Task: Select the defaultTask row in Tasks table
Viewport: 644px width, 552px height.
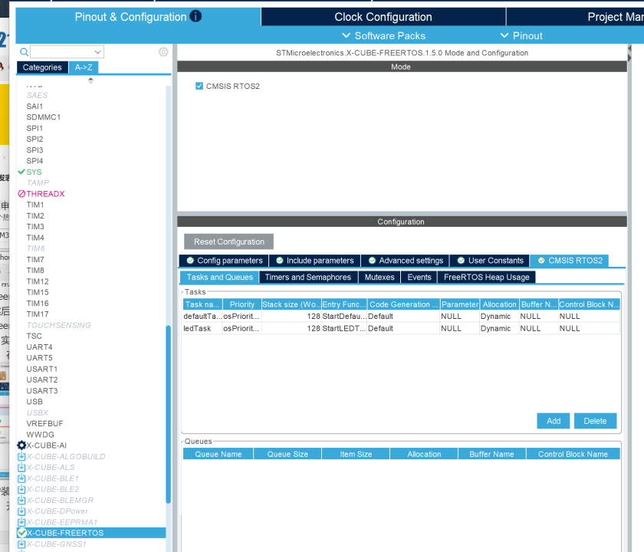Action: point(401,316)
